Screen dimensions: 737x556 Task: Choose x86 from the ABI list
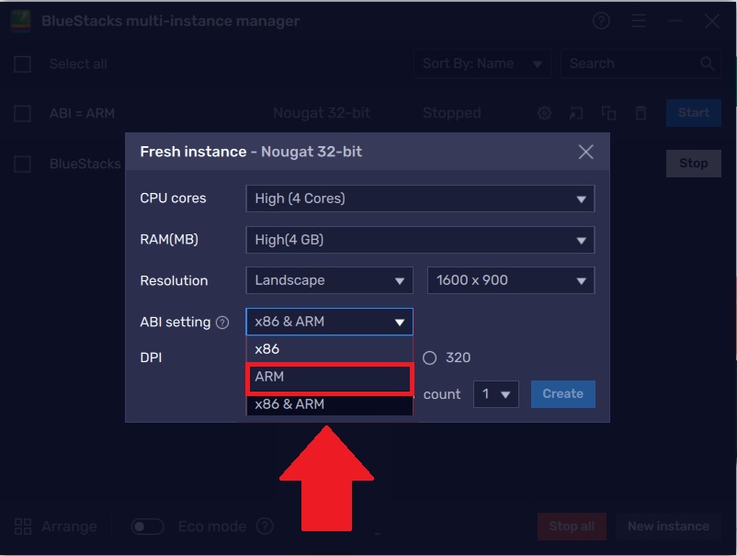329,349
